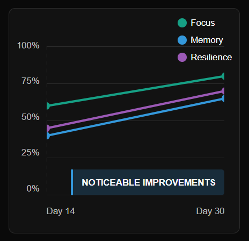Click the 50% y-axis label

pyautogui.click(x=31, y=117)
